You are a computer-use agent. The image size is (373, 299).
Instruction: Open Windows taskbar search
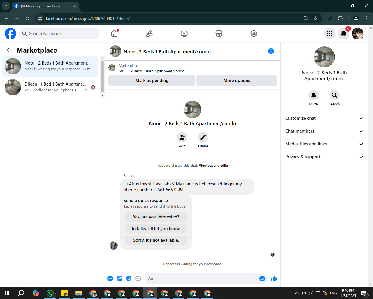click(x=21, y=293)
